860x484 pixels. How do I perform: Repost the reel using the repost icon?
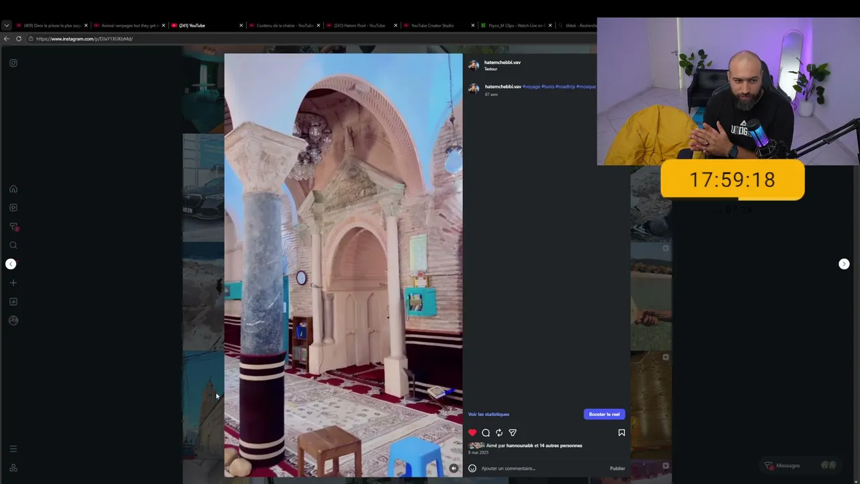[x=499, y=433]
